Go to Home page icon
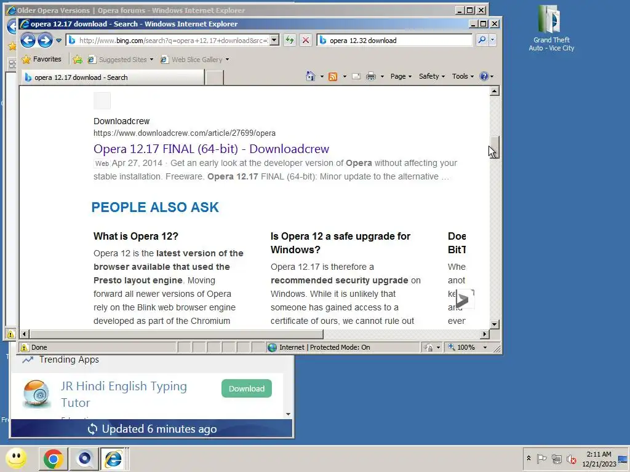Image resolution: width=630 pixels, height=472 pixels. 310,76
